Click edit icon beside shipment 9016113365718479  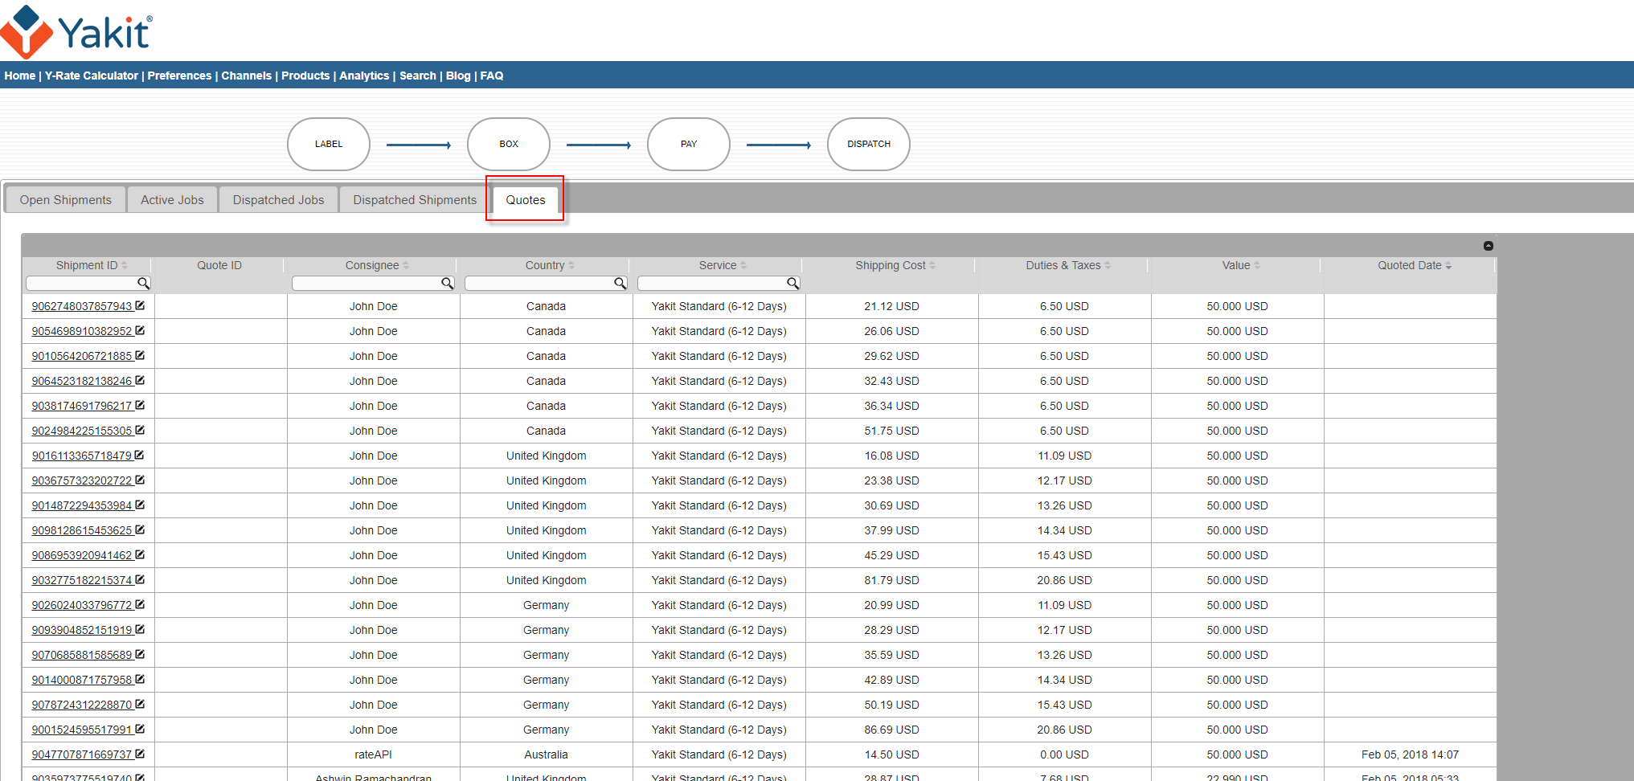point(139,455)
